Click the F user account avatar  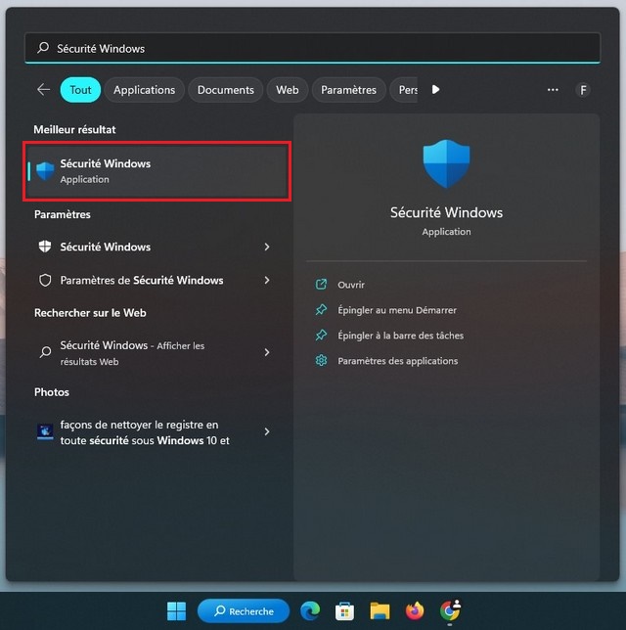(x=583, y=90)
